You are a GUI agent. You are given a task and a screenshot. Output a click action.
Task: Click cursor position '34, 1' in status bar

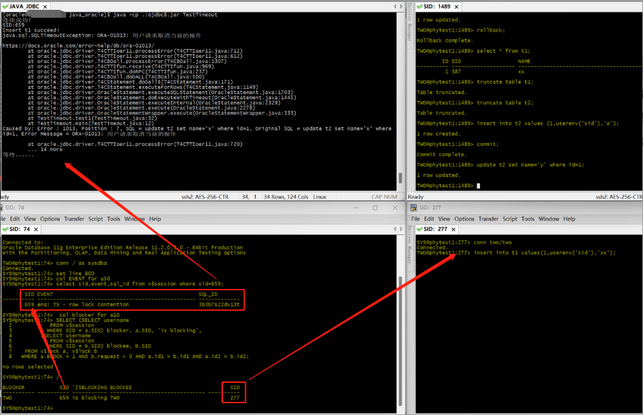pyautogui.click(x=249, y=196)
